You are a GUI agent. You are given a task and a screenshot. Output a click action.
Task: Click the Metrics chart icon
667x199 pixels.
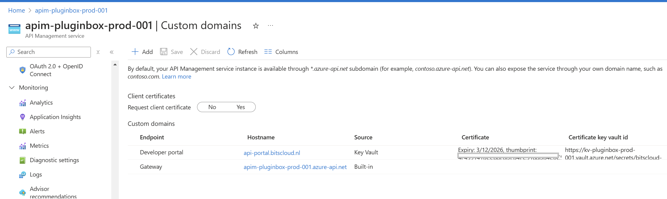tap(23, 146)
